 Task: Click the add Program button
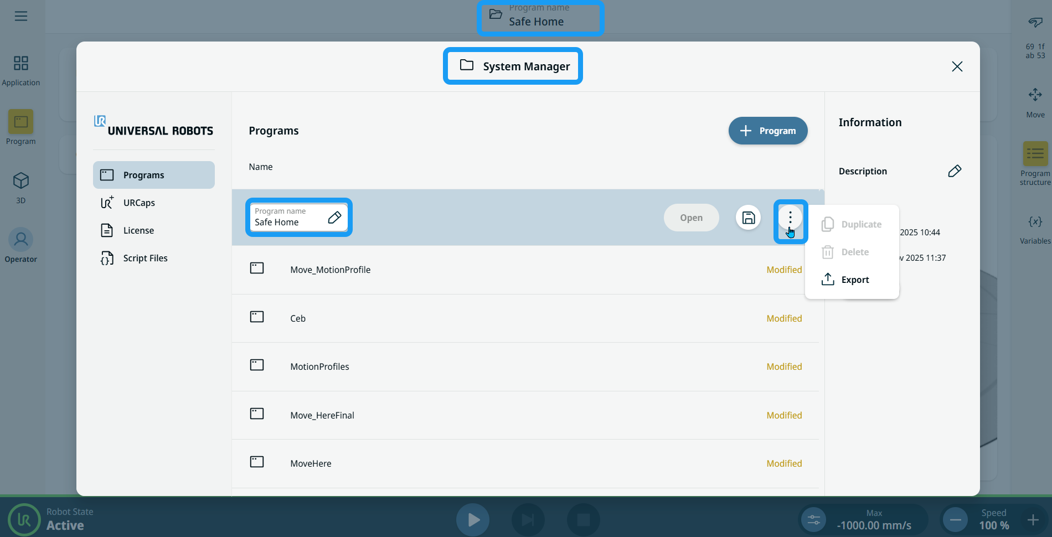tap(767, 131)
